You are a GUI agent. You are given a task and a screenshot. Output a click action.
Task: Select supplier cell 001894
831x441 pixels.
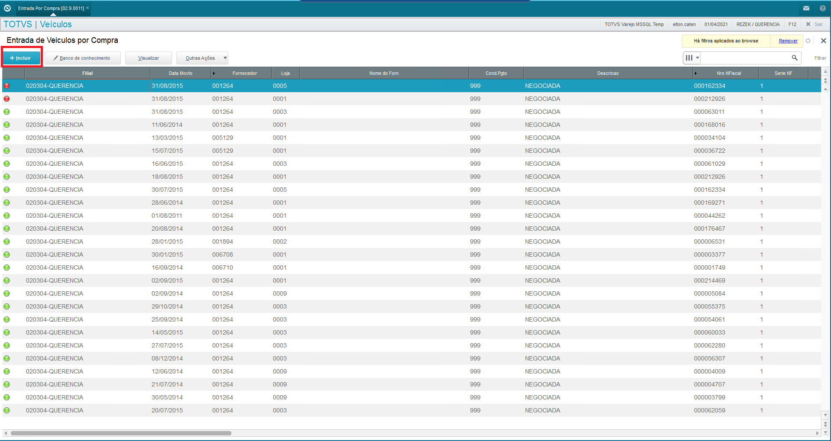pyautogui.click(x=223, y=241)
